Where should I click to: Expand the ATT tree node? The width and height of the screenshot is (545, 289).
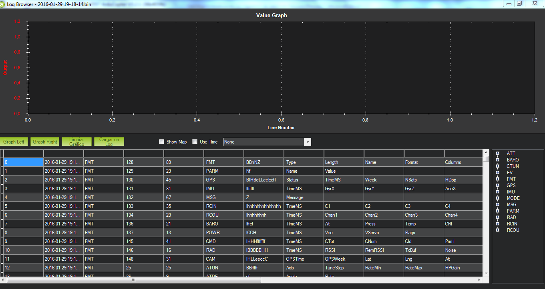pyautogui.click(x=497, y=153)
